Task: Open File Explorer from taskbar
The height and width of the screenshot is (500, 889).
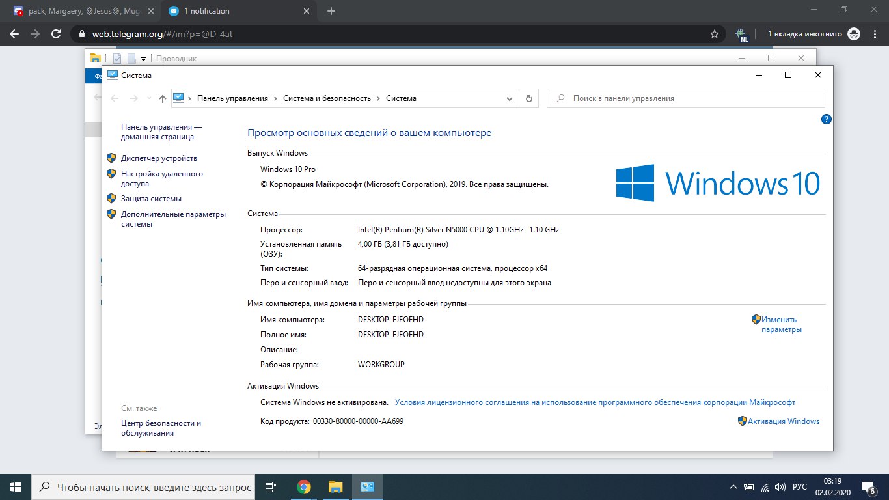Action: (x=335, y=487)
